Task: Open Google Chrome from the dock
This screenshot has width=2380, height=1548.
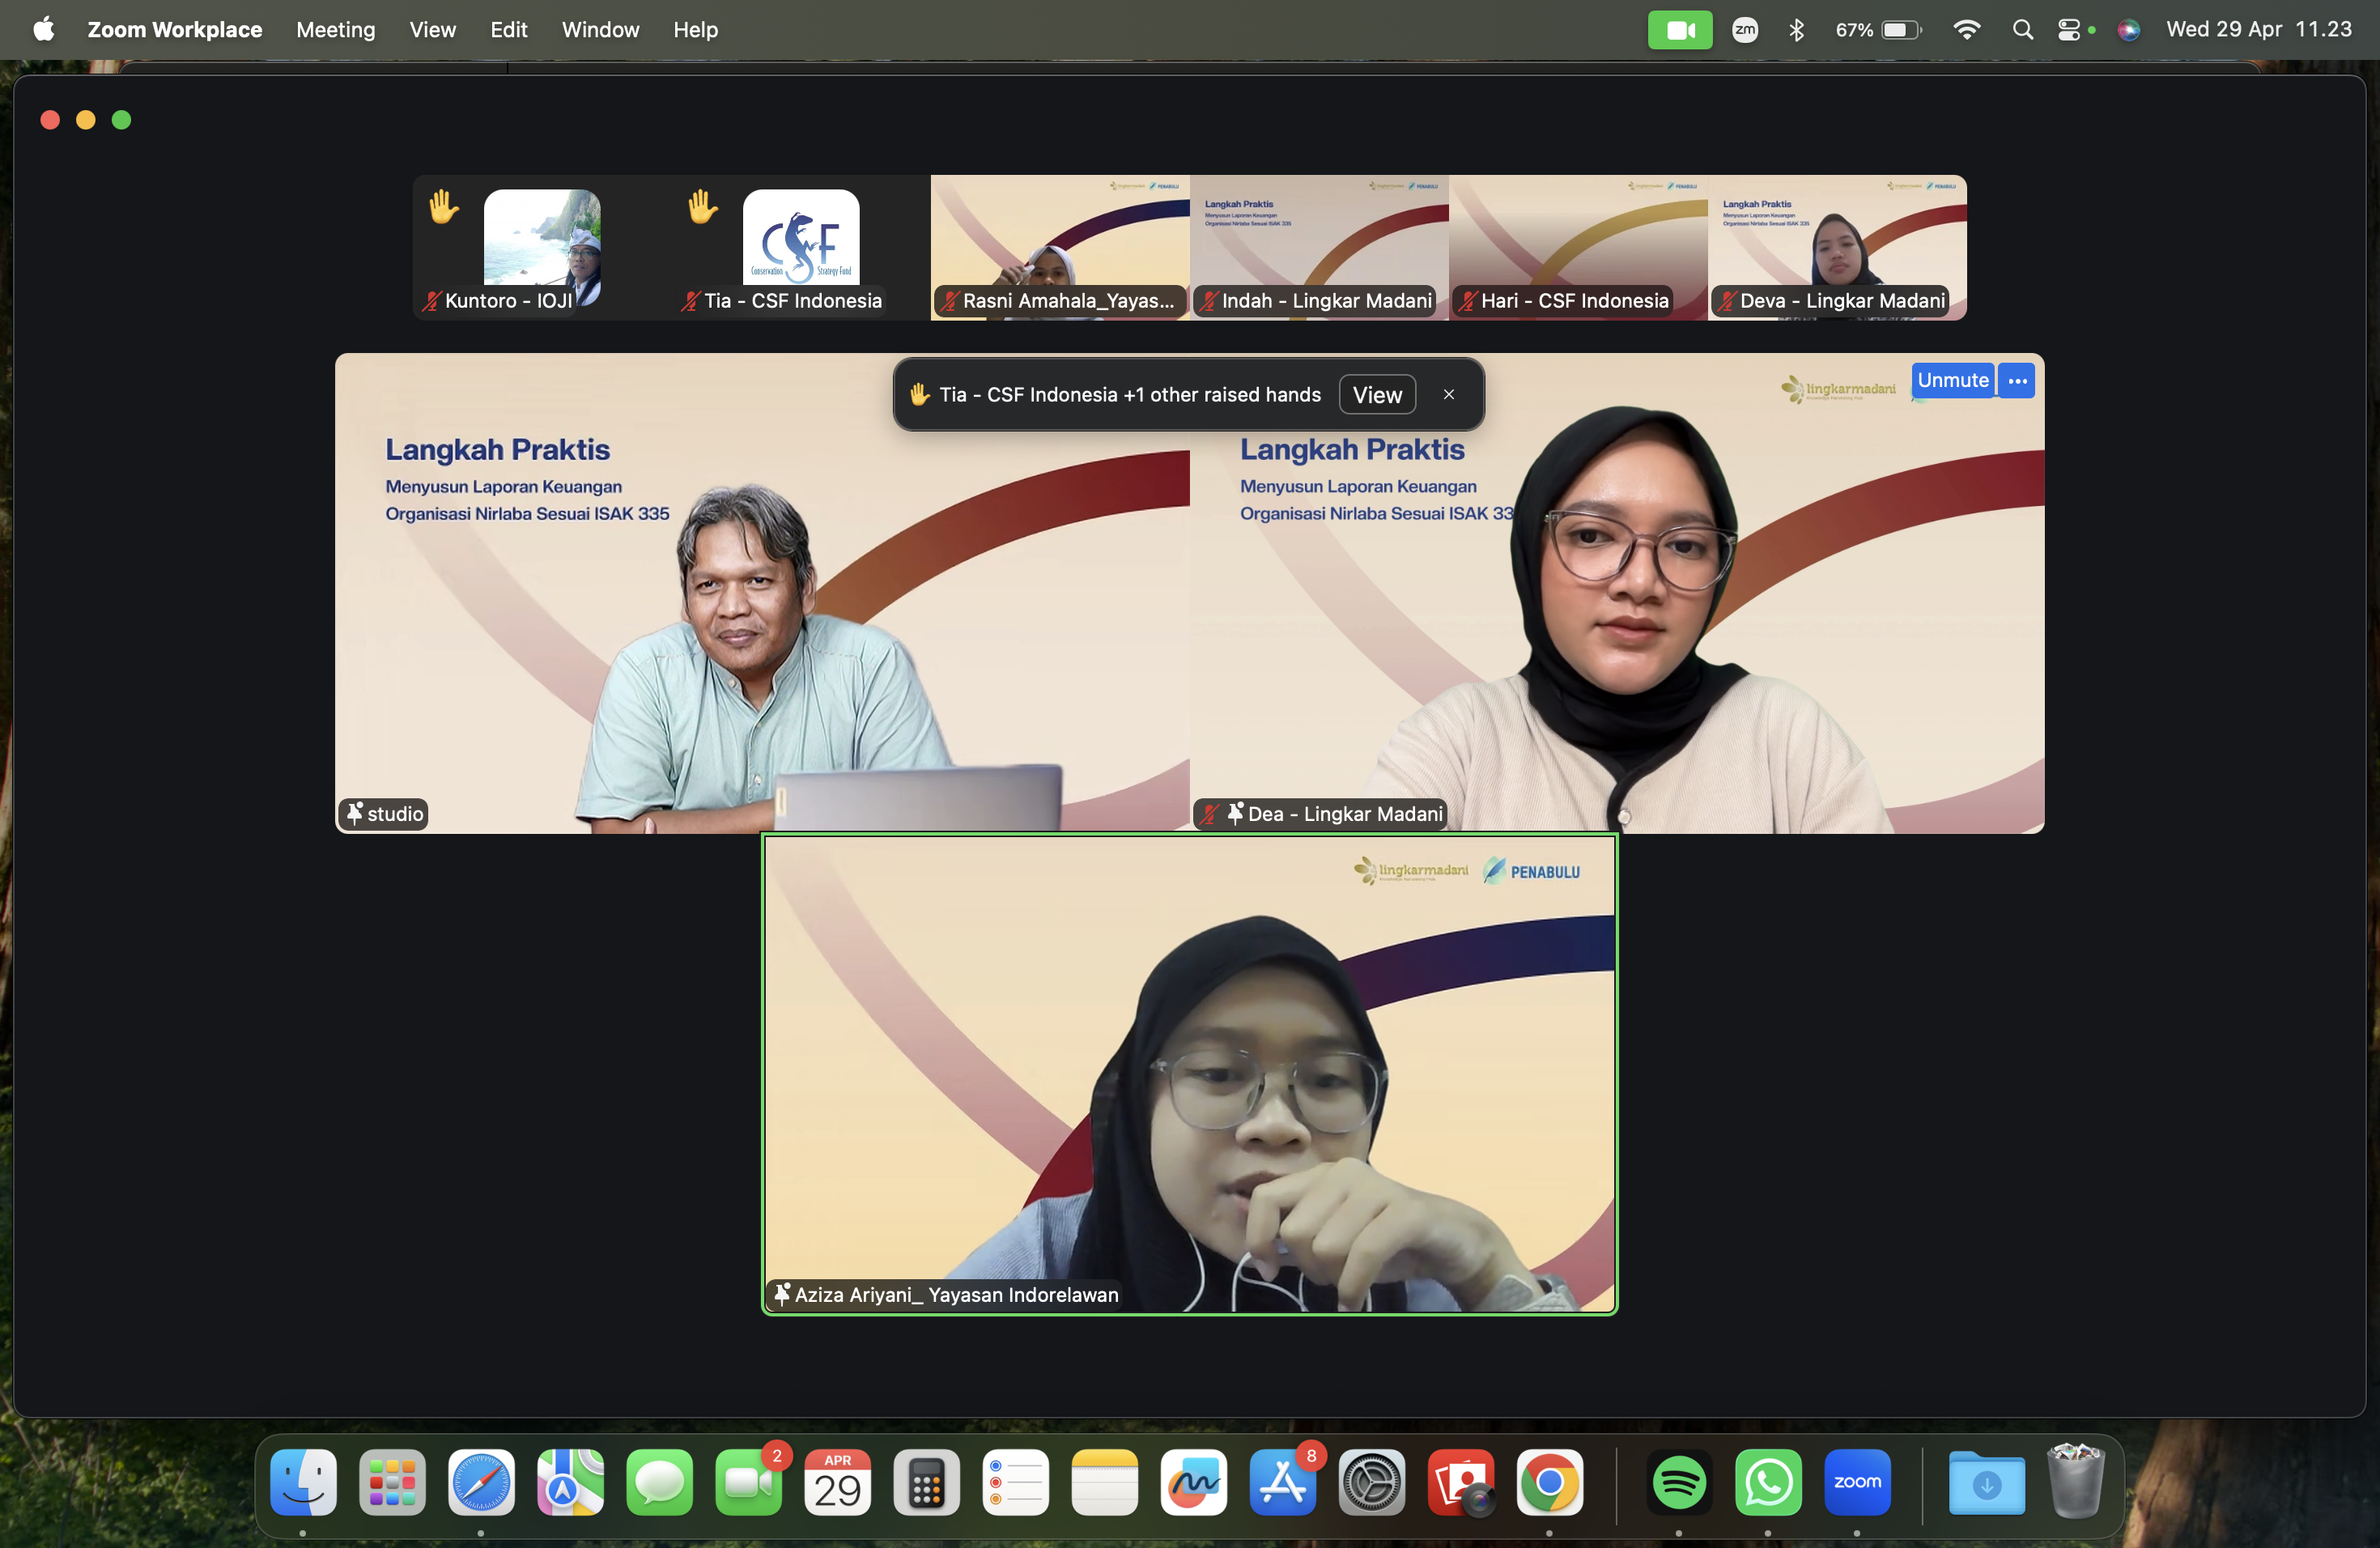Action: (1549, 1482)
